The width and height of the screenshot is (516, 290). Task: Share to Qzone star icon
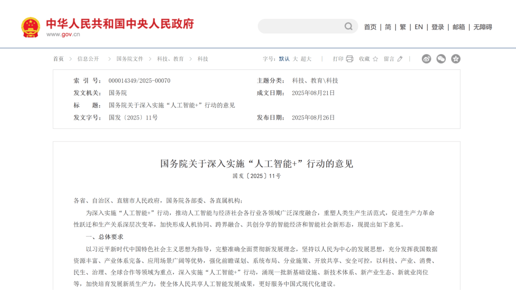pyautogui.click(x=455, y=59)
